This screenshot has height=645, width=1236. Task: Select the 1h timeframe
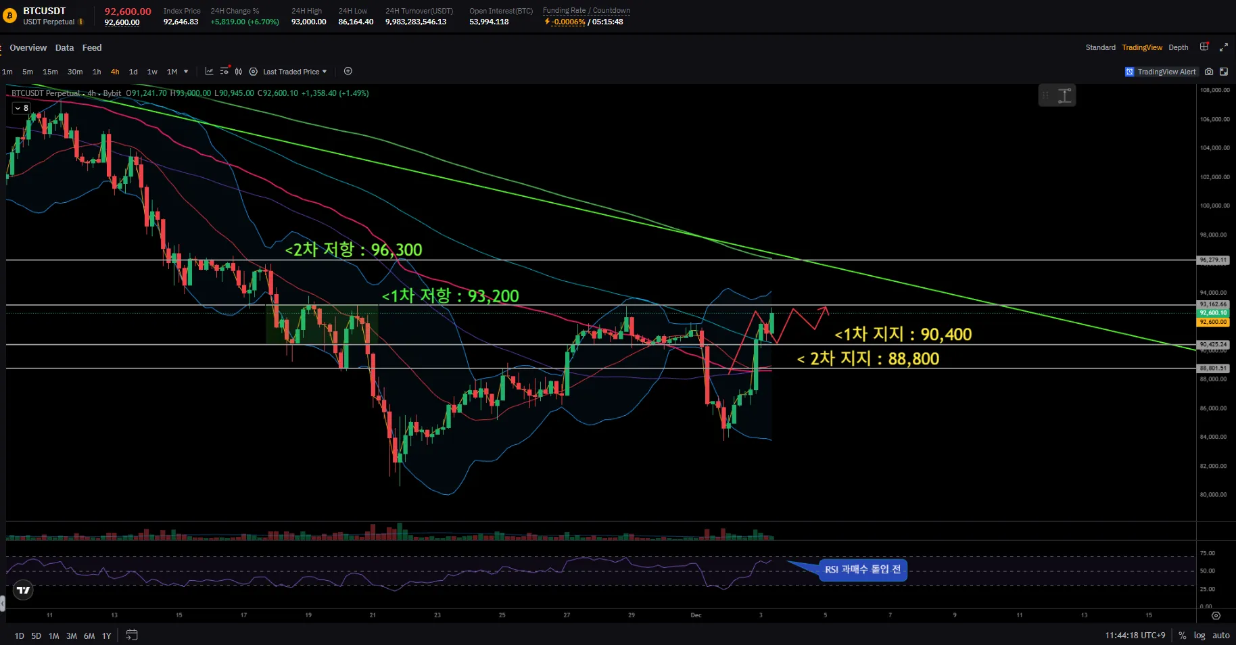coord(97,72)
